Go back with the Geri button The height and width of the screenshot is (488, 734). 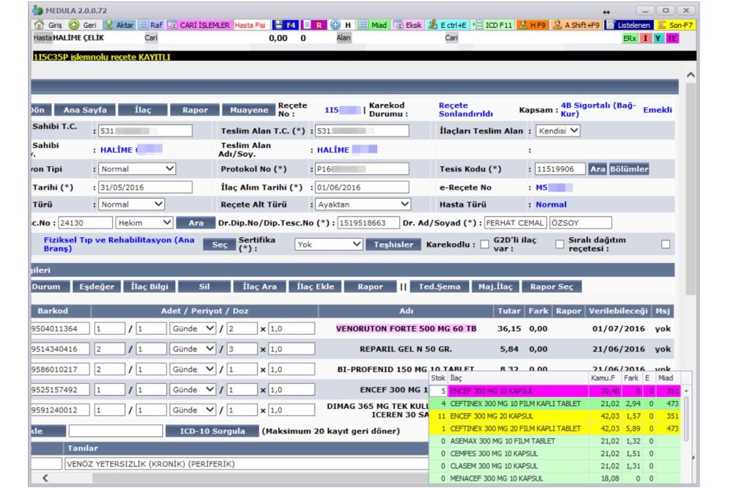[83, 25]
